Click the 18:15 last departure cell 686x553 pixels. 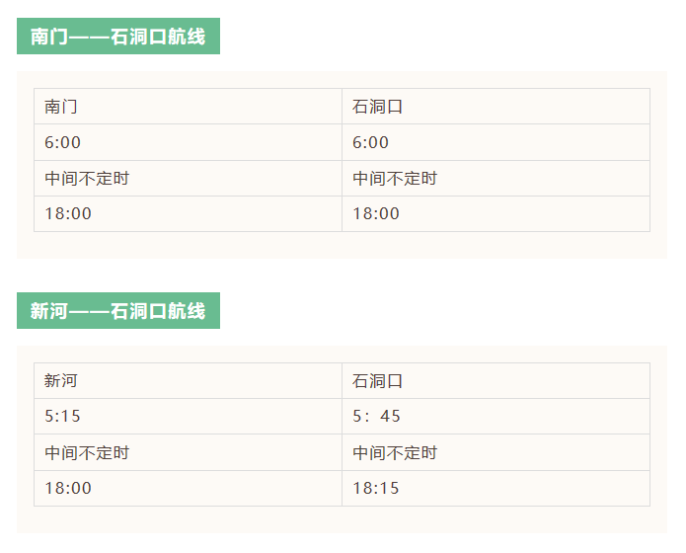point(376,488)
